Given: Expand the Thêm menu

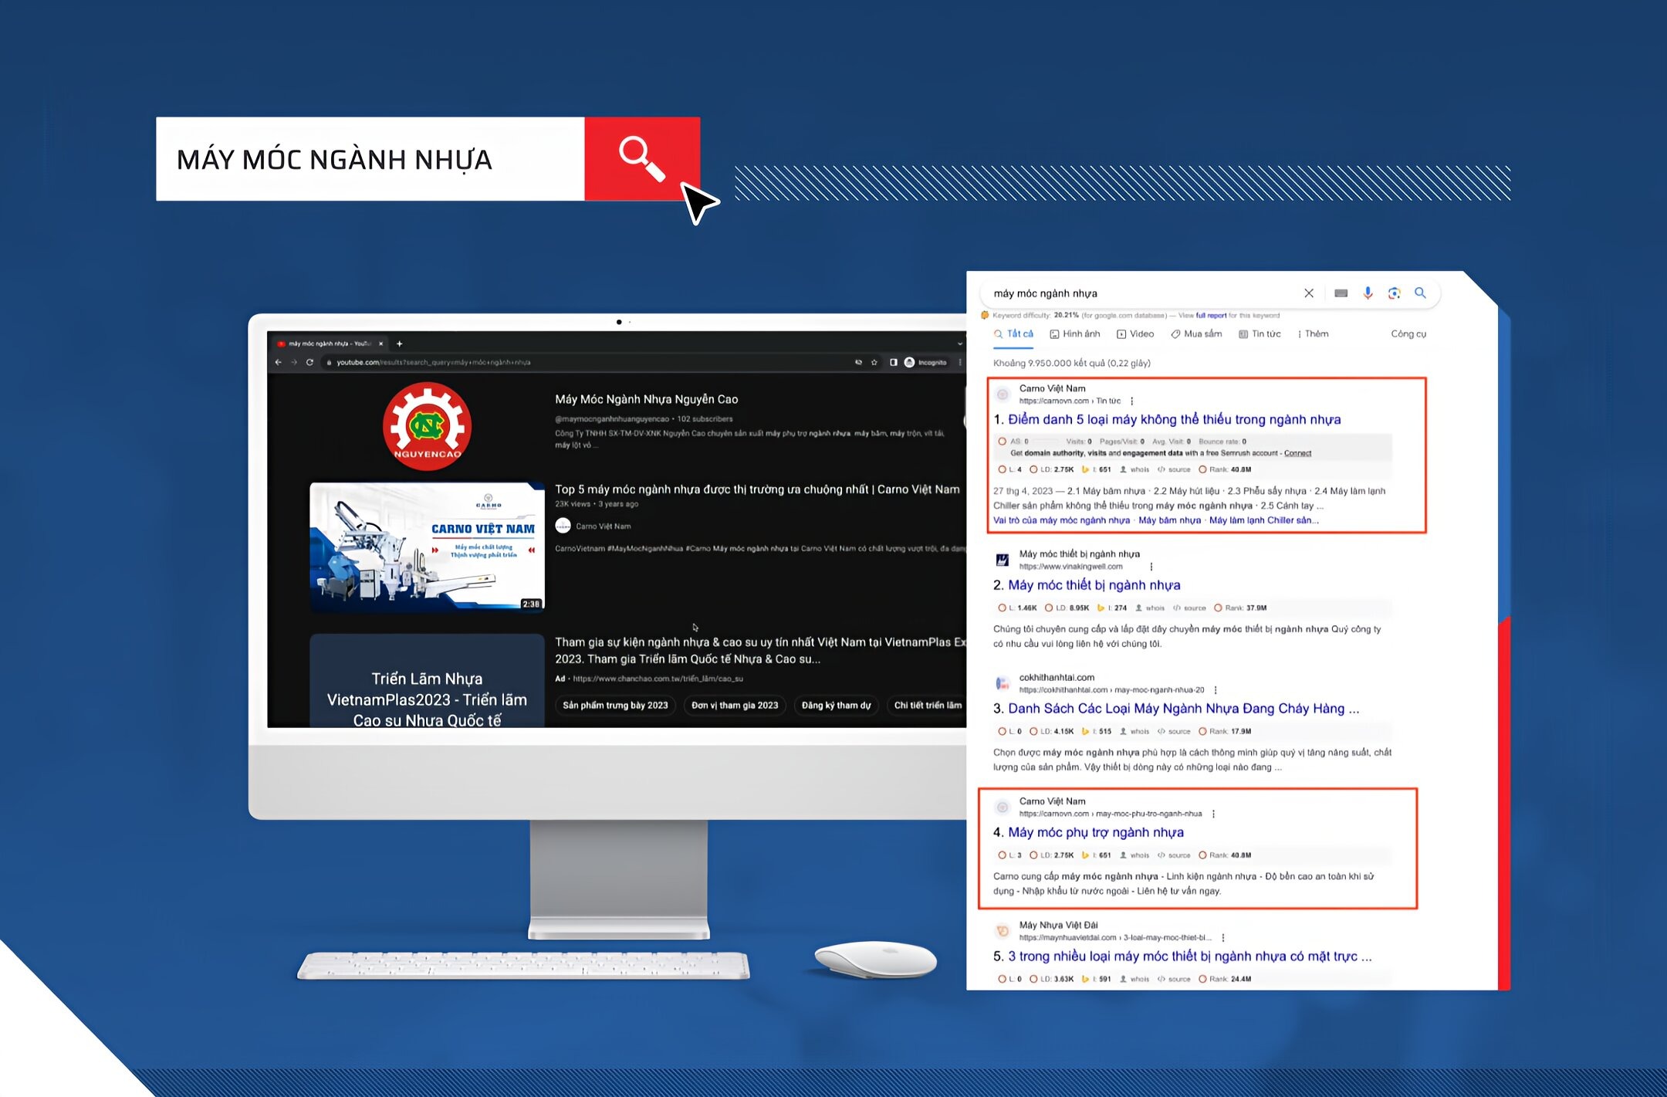Looking at the screenshot, I should (x=1314, y=334).
